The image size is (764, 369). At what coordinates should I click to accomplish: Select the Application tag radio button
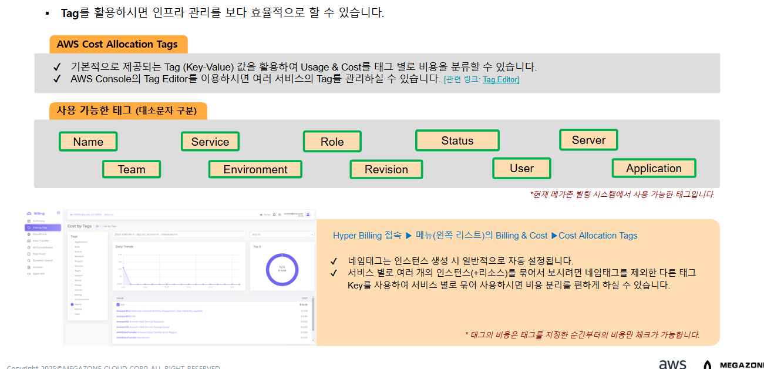[x=72, y=242]
